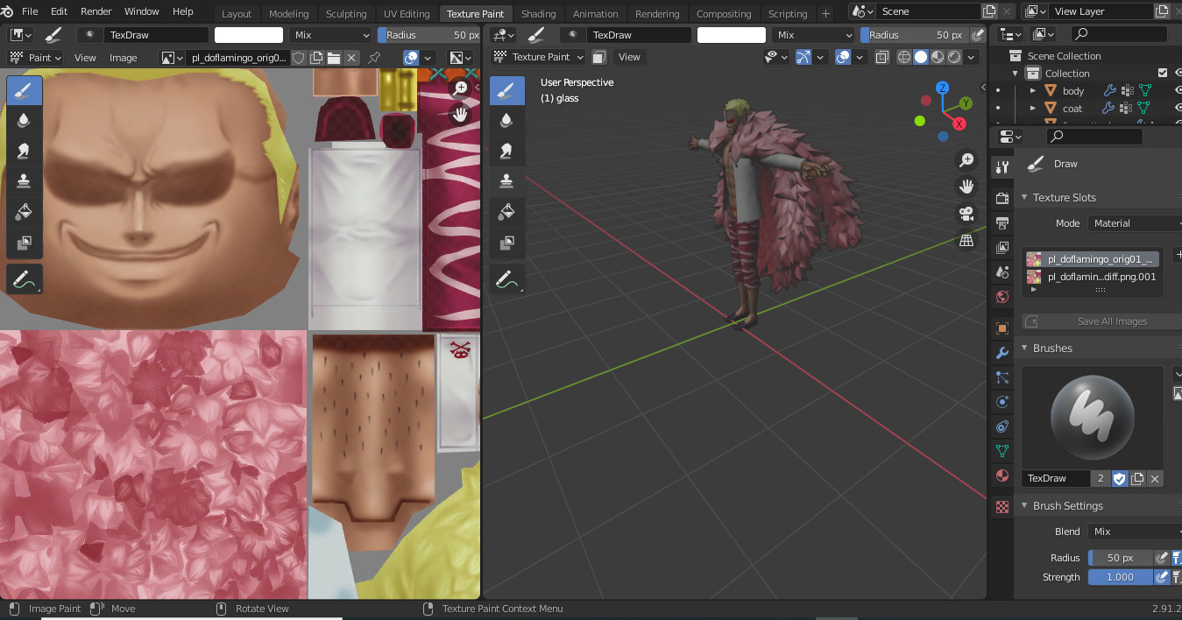Select the Smear tool in image editor toolbar

coord(25,151)
